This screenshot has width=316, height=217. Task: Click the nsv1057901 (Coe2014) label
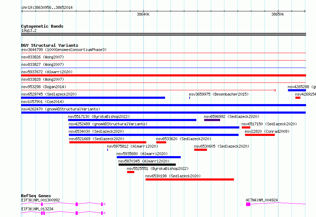(43, 102)
